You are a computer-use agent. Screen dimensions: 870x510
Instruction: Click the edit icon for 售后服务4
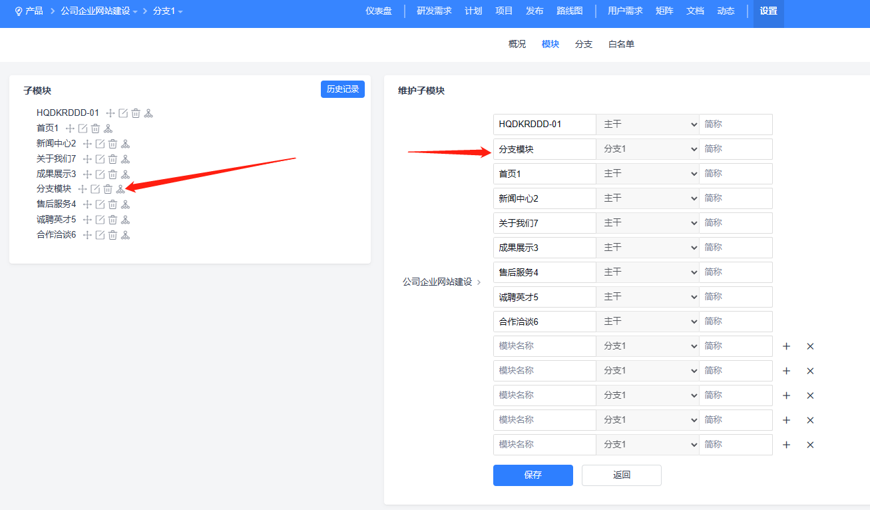[x=100, y=204]
